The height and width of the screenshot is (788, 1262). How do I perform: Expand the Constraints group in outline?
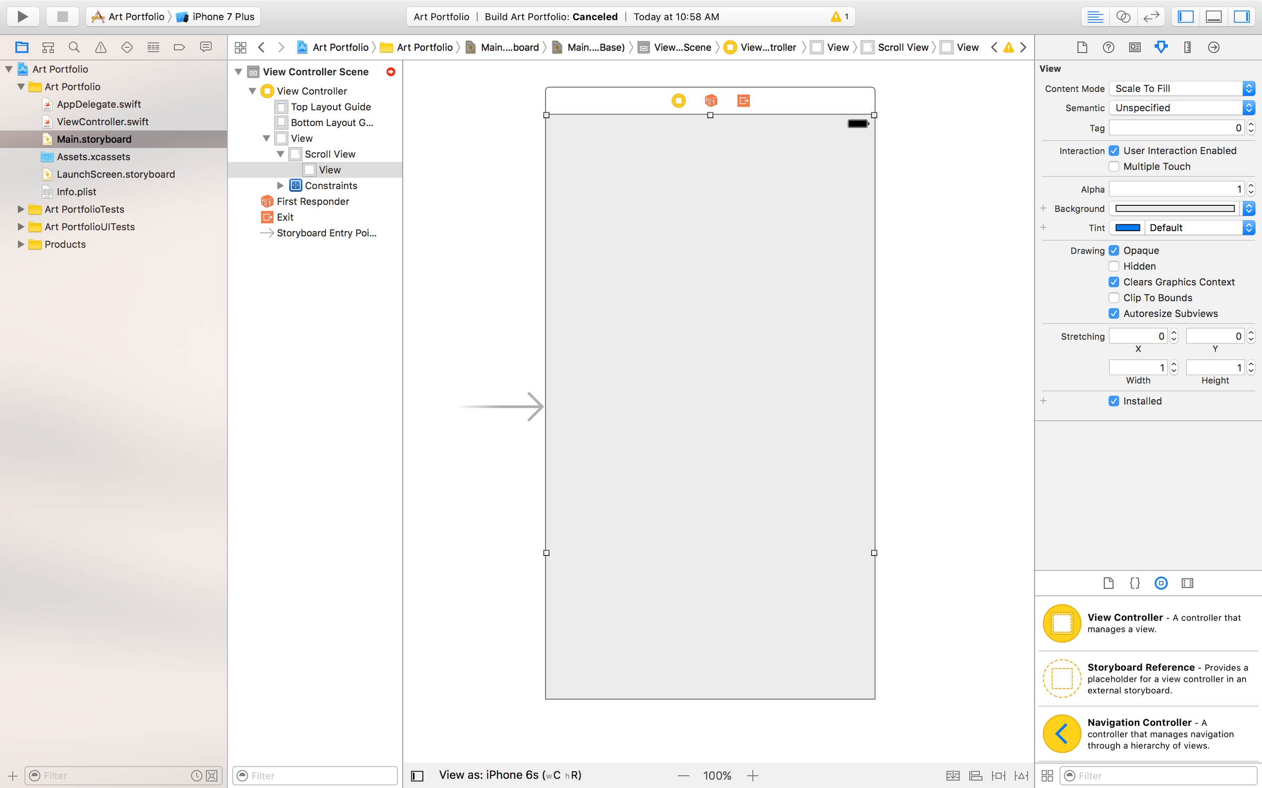(x=280, y=185)
